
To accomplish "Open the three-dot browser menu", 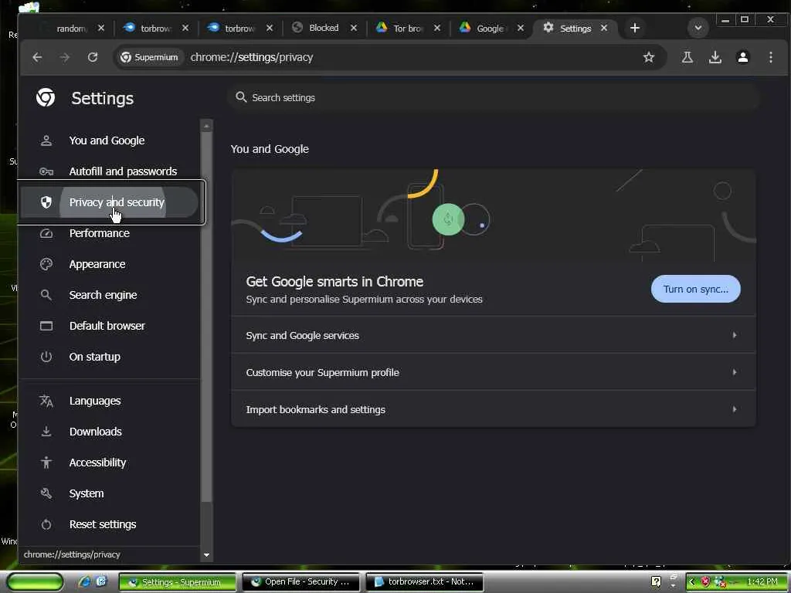I will click(x=770, y=57).
